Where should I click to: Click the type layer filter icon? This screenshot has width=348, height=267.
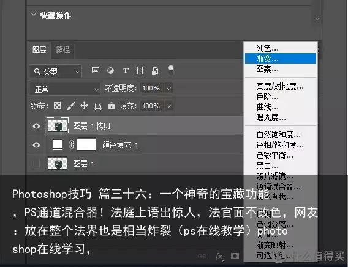click(126, 71)
